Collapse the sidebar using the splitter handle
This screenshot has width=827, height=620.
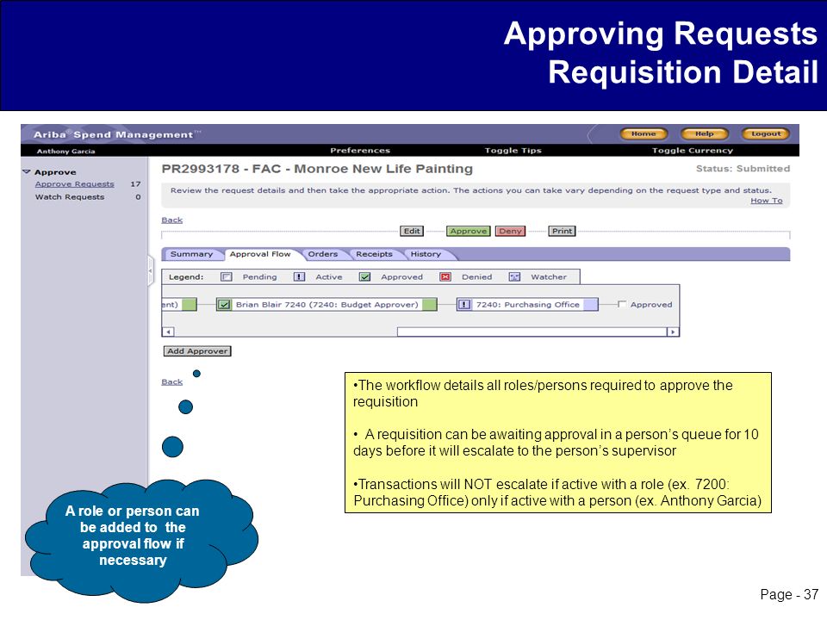(x=150, y=270)
